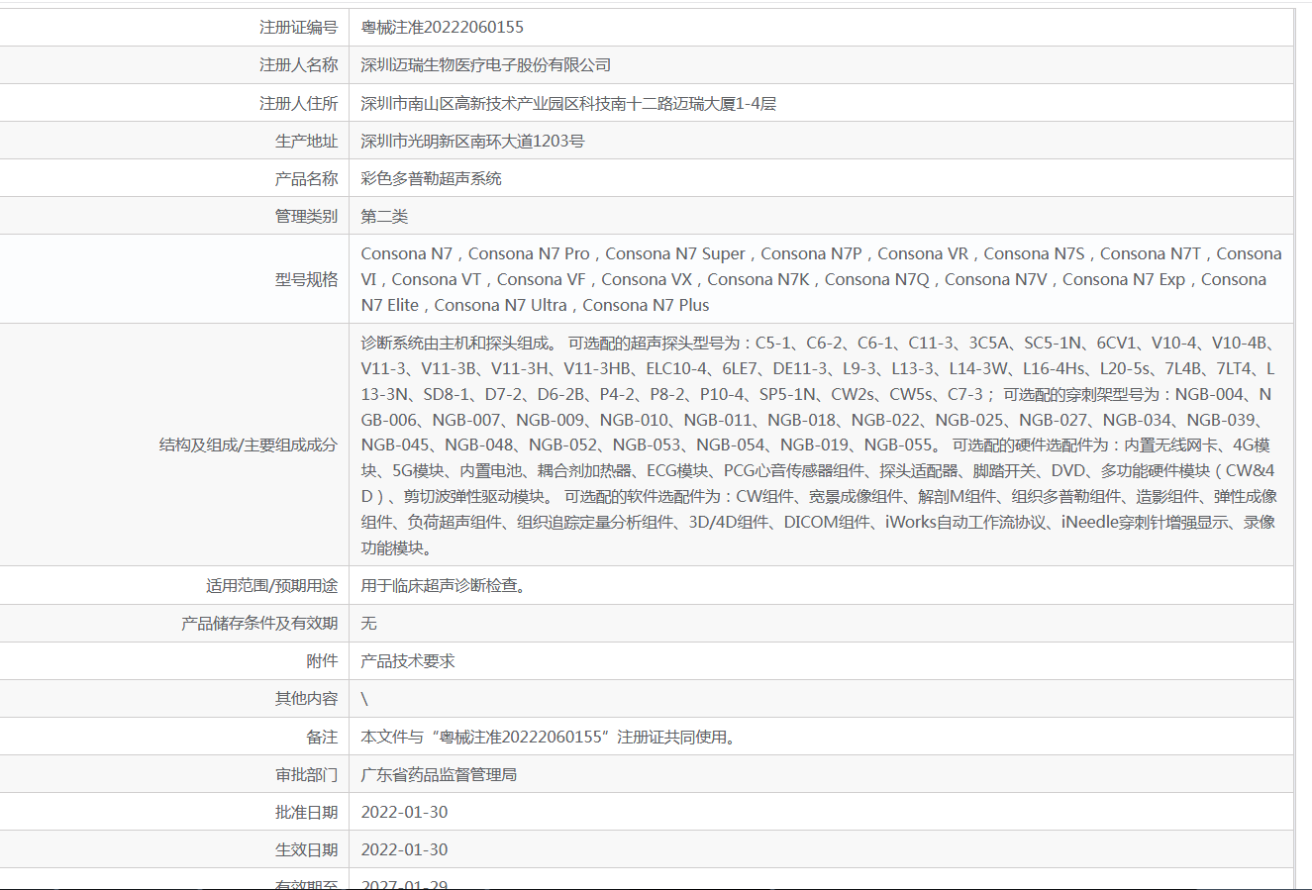The width and height of the screenshot is (1312, 890).
Task: Select the 2022-01-30 value in the 生效日期 row
Action: coord(405,849)
